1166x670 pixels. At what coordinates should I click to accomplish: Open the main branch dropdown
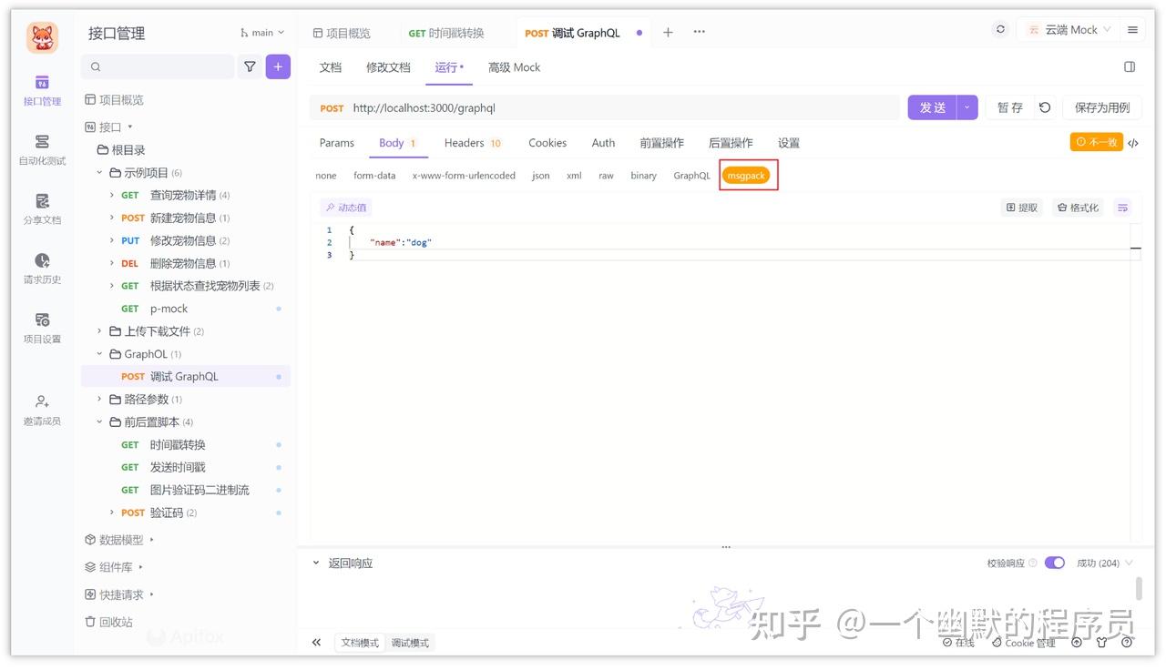[261, 31]
